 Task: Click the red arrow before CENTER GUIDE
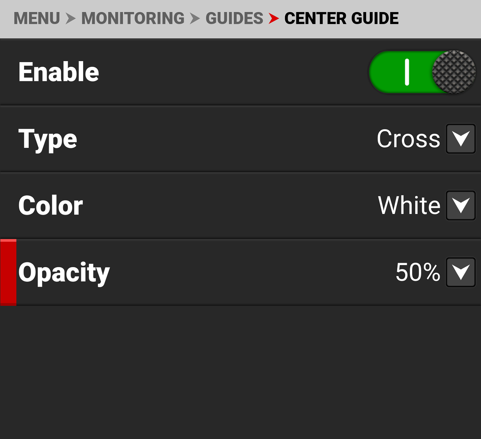[274, 18]
